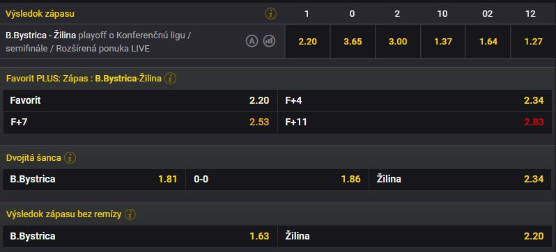
Task: Pick double chance 10 odds 1.37
Action: click(x=443, y=42)
